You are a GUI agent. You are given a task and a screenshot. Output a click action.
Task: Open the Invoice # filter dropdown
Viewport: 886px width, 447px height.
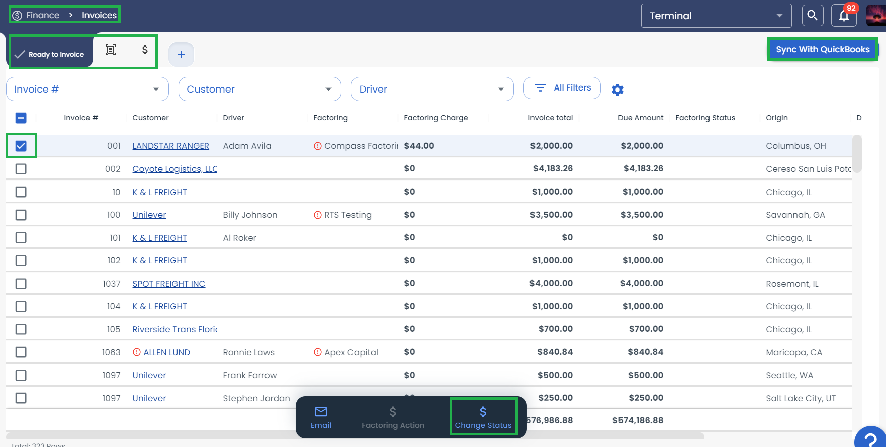(87, 89)
